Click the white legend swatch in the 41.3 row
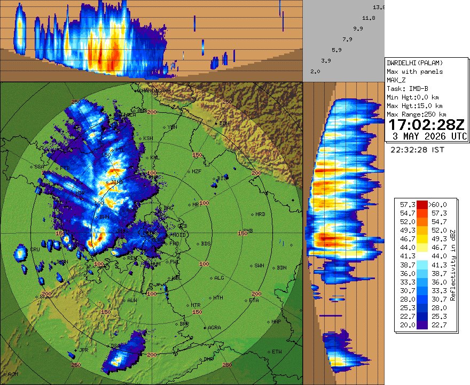470x385 pixels. coord(422,256)
